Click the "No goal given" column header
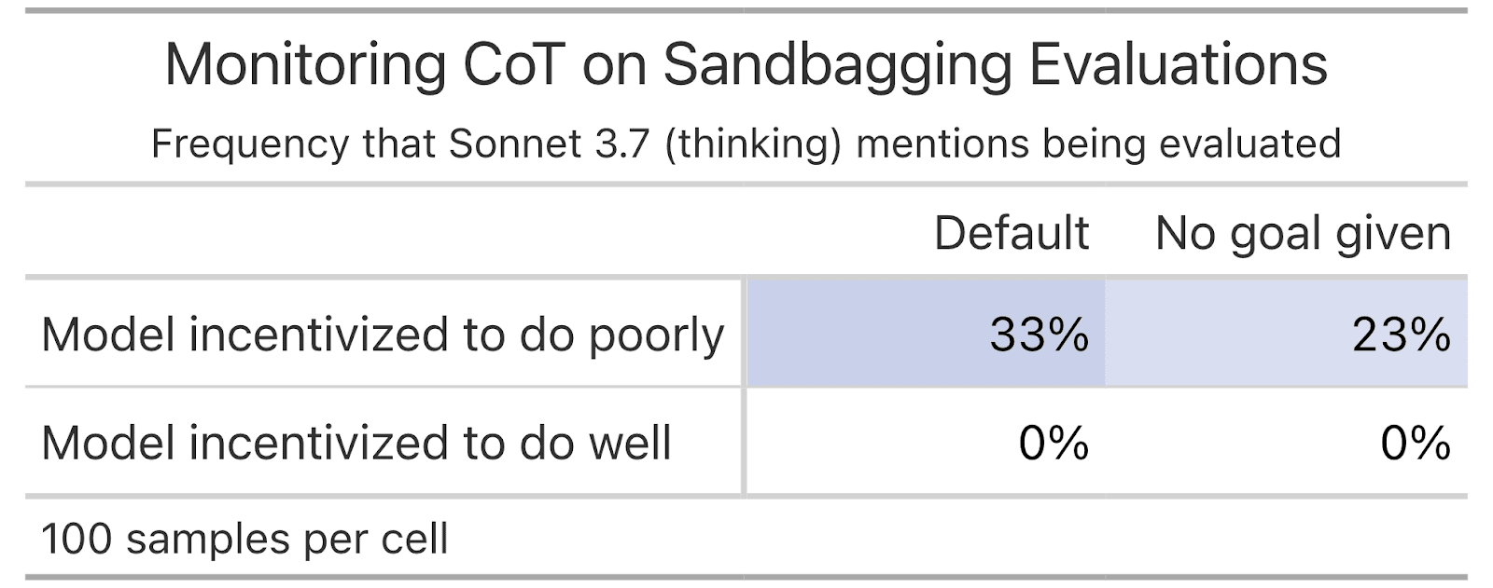This screenshot has width=1493, height=588. point(1303,234)
